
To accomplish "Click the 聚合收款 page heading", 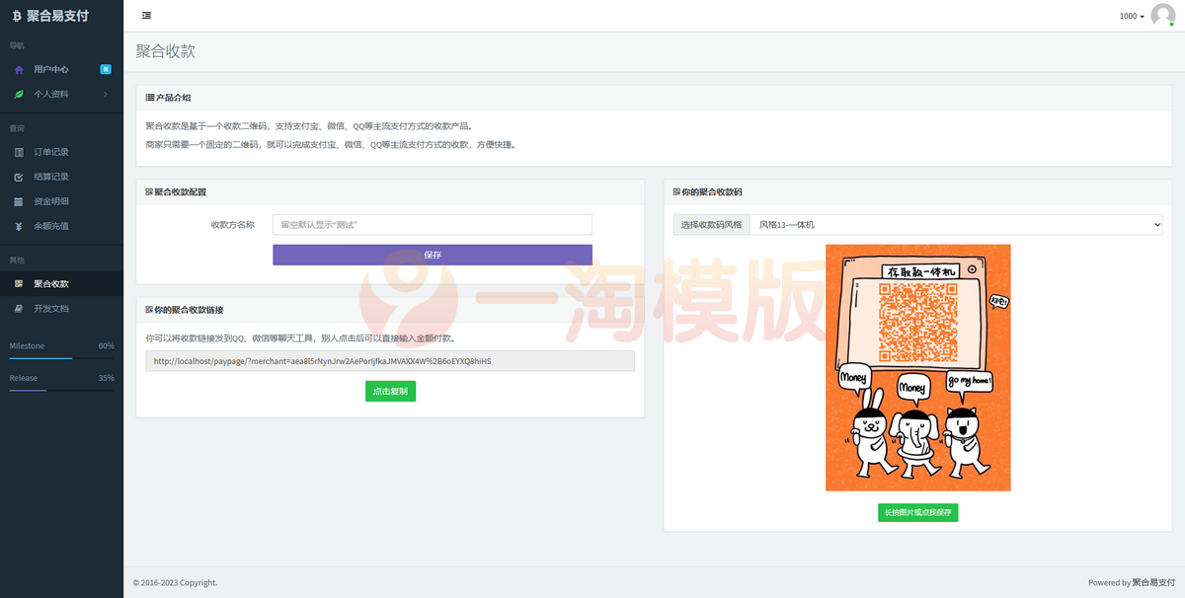I will 165,51.
